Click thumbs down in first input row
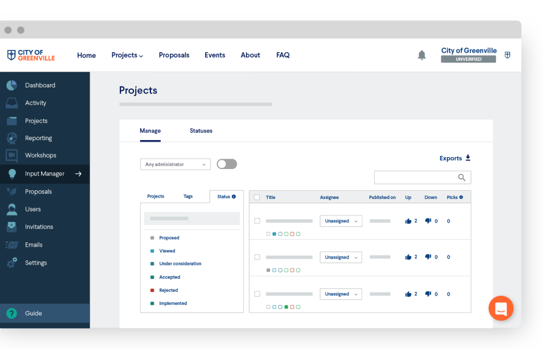Image resolution: width=543 pixels, height=350 pixels. coord(428,221)
